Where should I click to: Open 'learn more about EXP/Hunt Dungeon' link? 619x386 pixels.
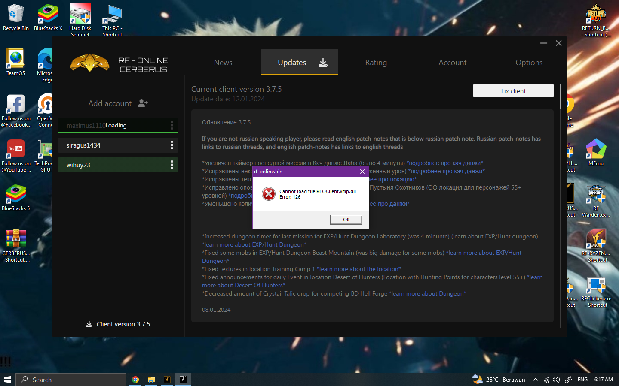(x=254, y=244)
